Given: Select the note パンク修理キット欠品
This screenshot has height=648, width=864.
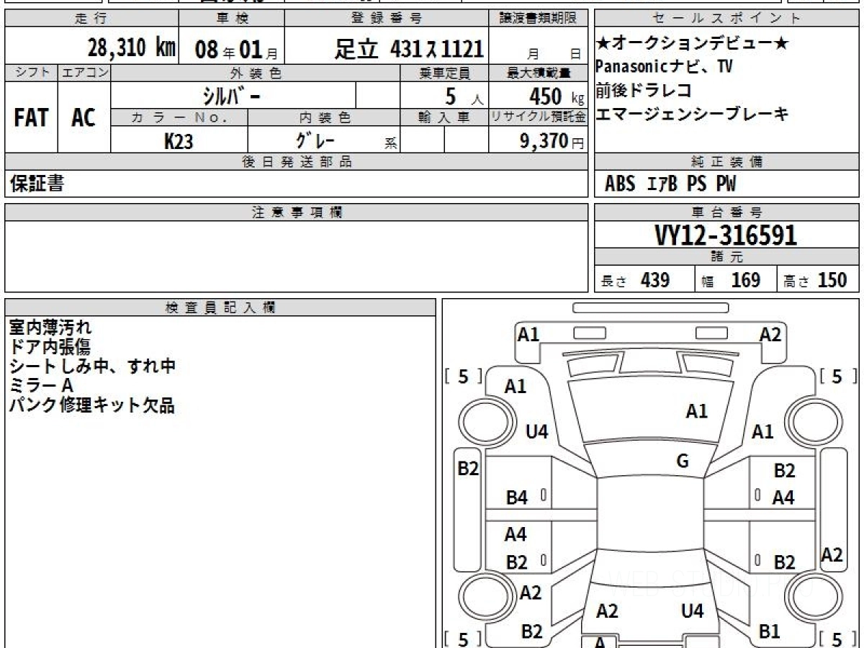Looking at the screenshot, I should tap(92, 405).
